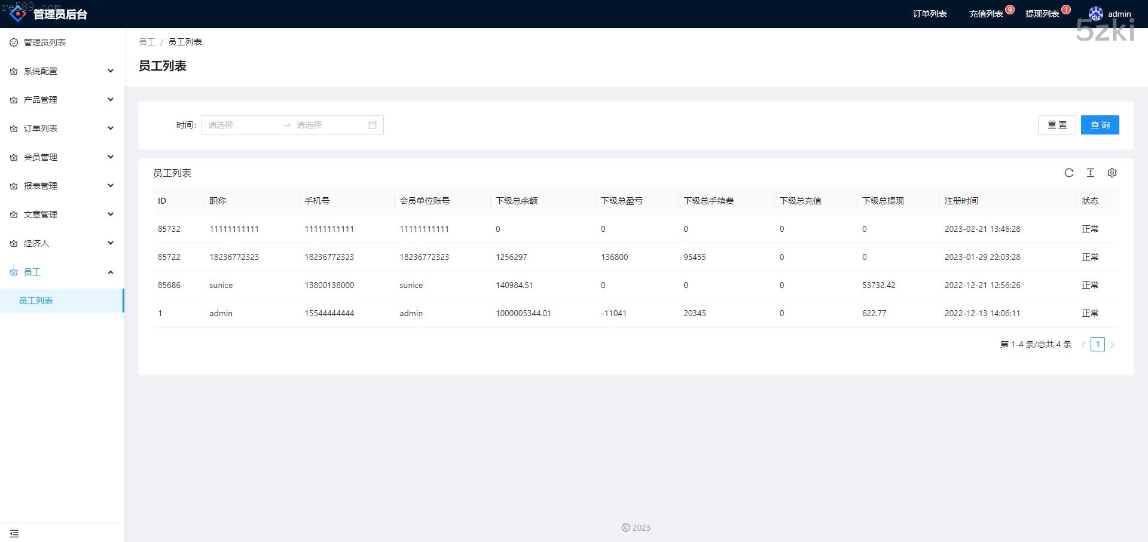Open 充值列表 in the top navigation
Viewport: 1148px width, 542px height.
pos(985,14)
